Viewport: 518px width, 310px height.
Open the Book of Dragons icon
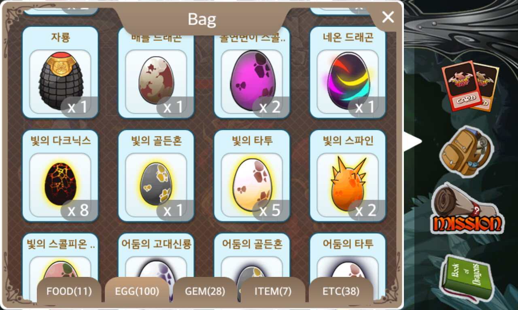click(465, 279)
